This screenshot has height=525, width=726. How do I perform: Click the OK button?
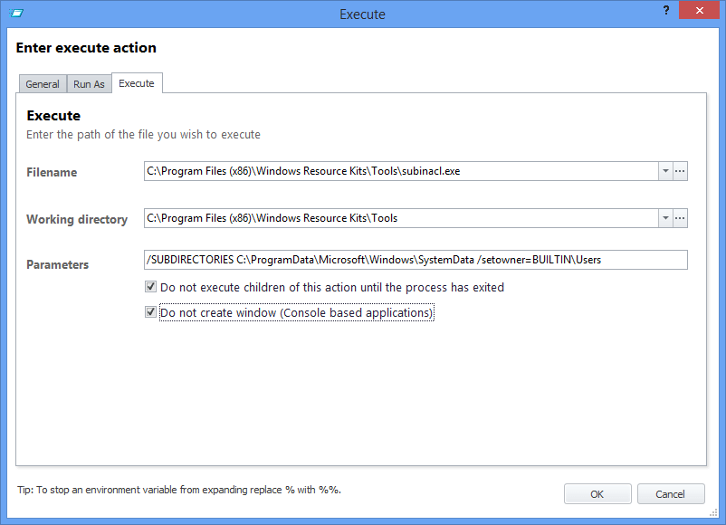click(597, 494)
